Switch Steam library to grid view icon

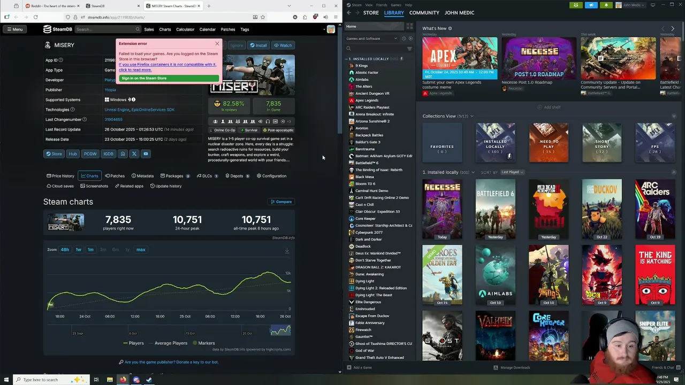click(x=409, y=26)
